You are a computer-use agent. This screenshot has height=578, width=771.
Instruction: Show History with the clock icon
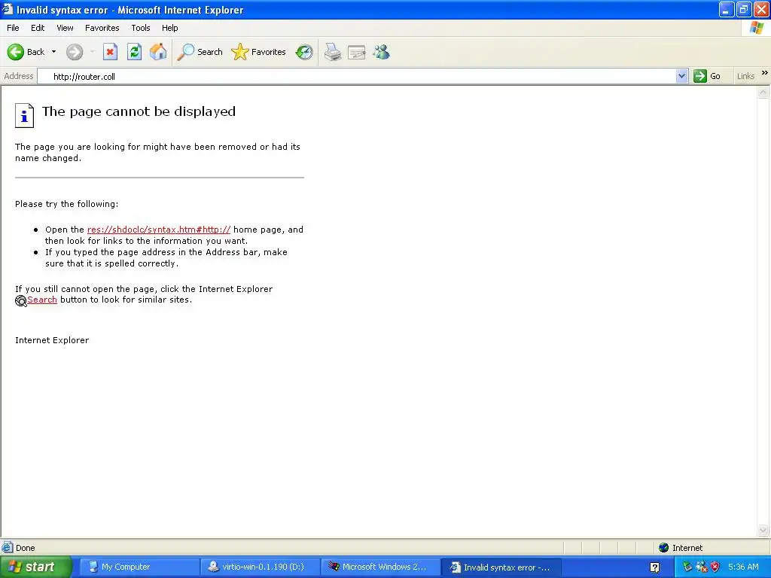point(304,52)
